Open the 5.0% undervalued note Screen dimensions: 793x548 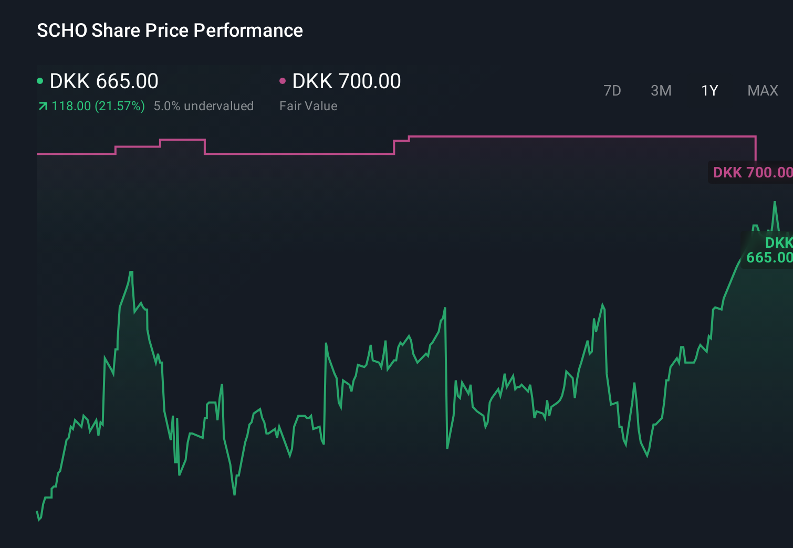coord(204,106)
